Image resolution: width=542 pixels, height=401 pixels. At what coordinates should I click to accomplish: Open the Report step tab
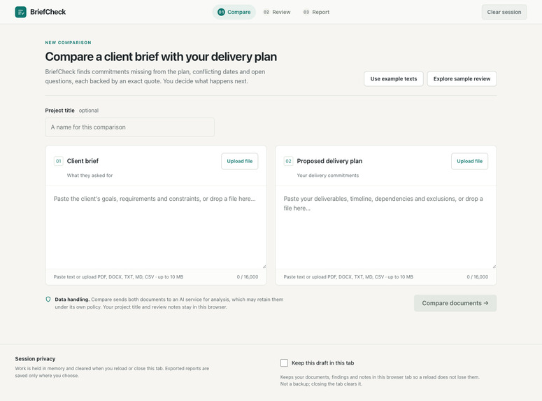pos(316,12)
